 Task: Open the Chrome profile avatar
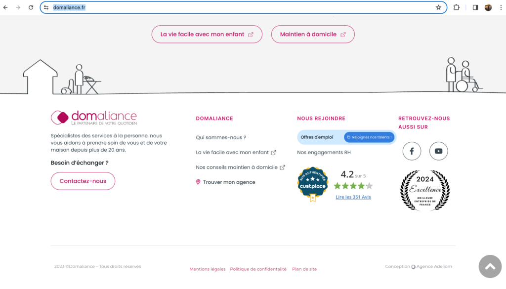488,7
